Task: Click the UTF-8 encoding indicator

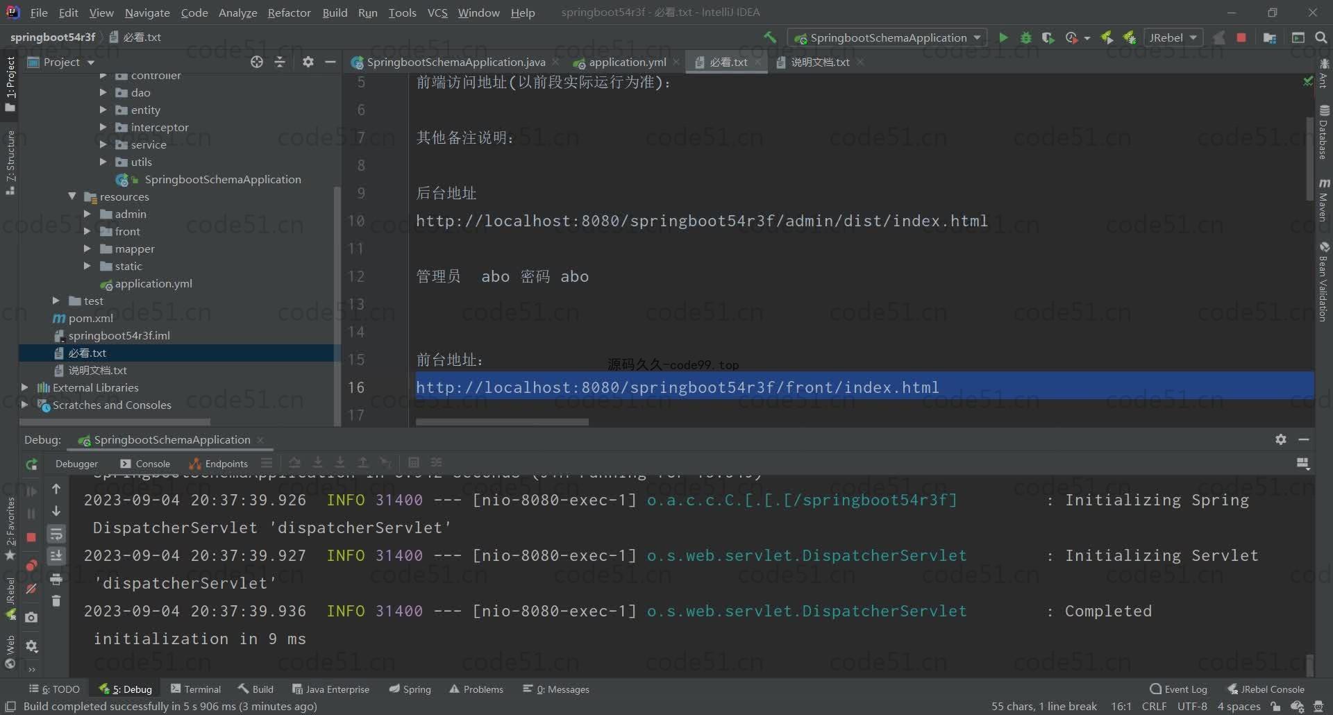Action: click(1192, 707)
